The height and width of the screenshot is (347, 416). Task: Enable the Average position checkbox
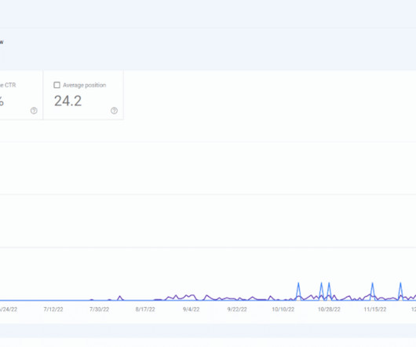pos(57,85)
